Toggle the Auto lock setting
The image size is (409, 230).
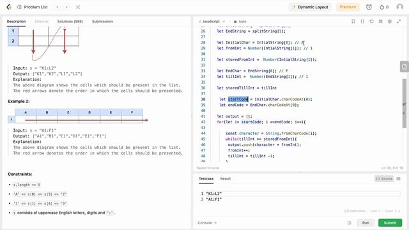point(240,21)
